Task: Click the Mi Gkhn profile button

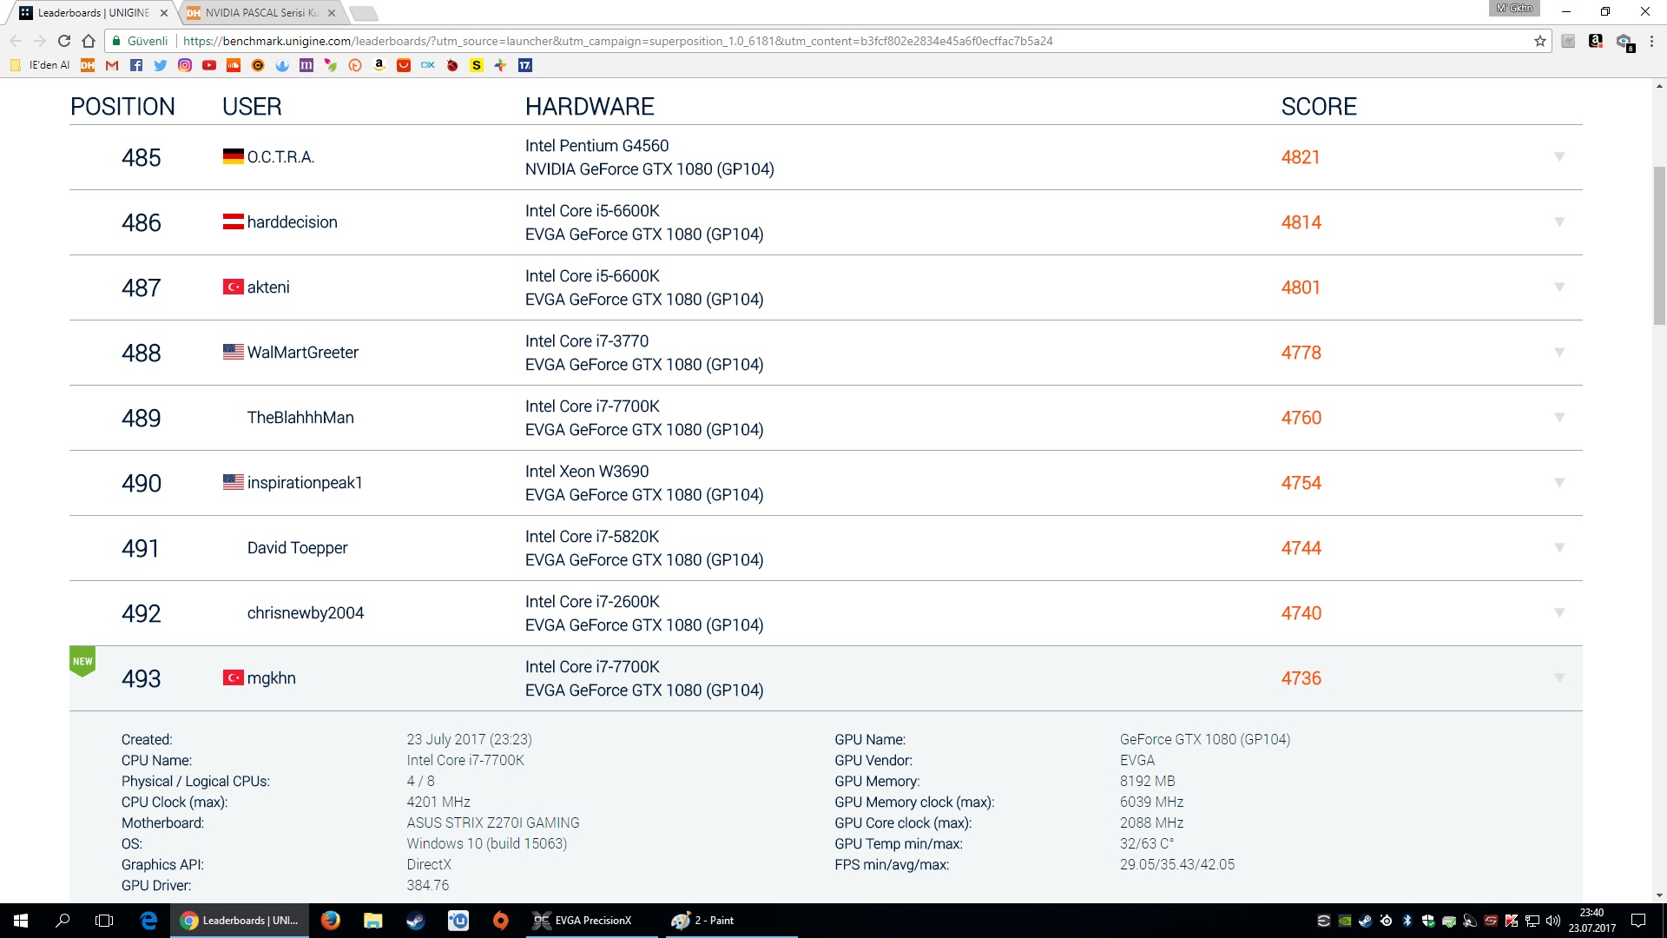Action: [x=1514, y=9]
